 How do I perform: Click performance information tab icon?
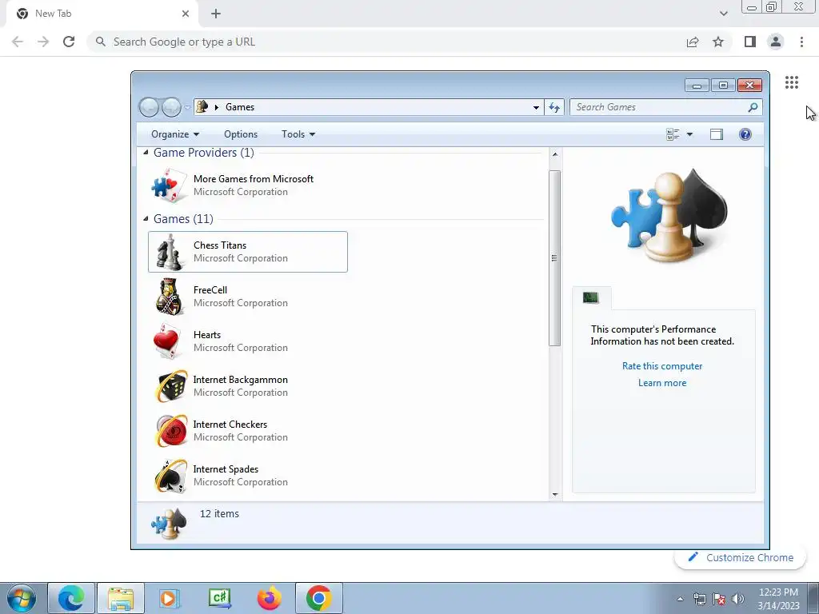[591, 297]
